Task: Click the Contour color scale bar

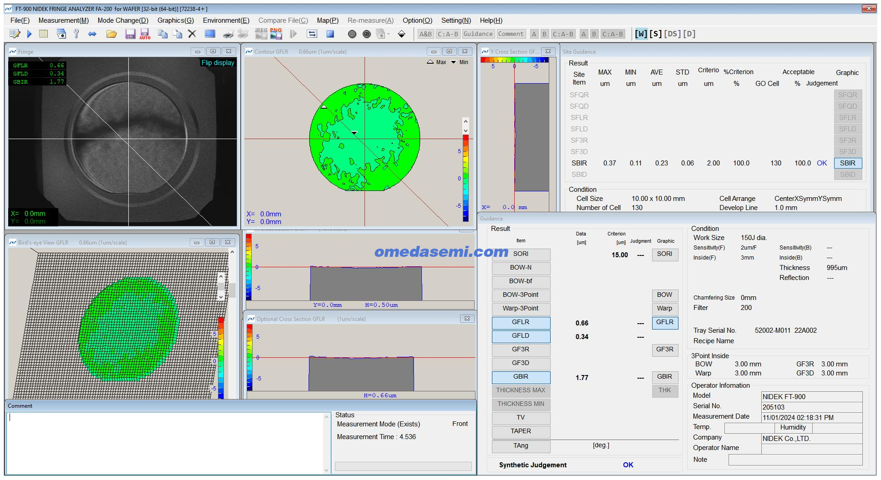Action: pos(466,178)
